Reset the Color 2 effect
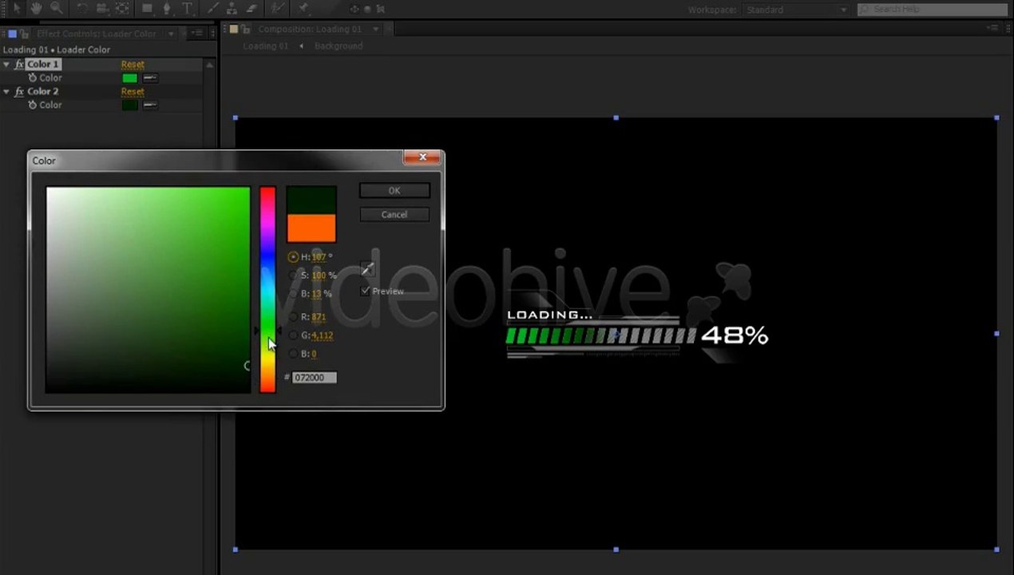 133,91
